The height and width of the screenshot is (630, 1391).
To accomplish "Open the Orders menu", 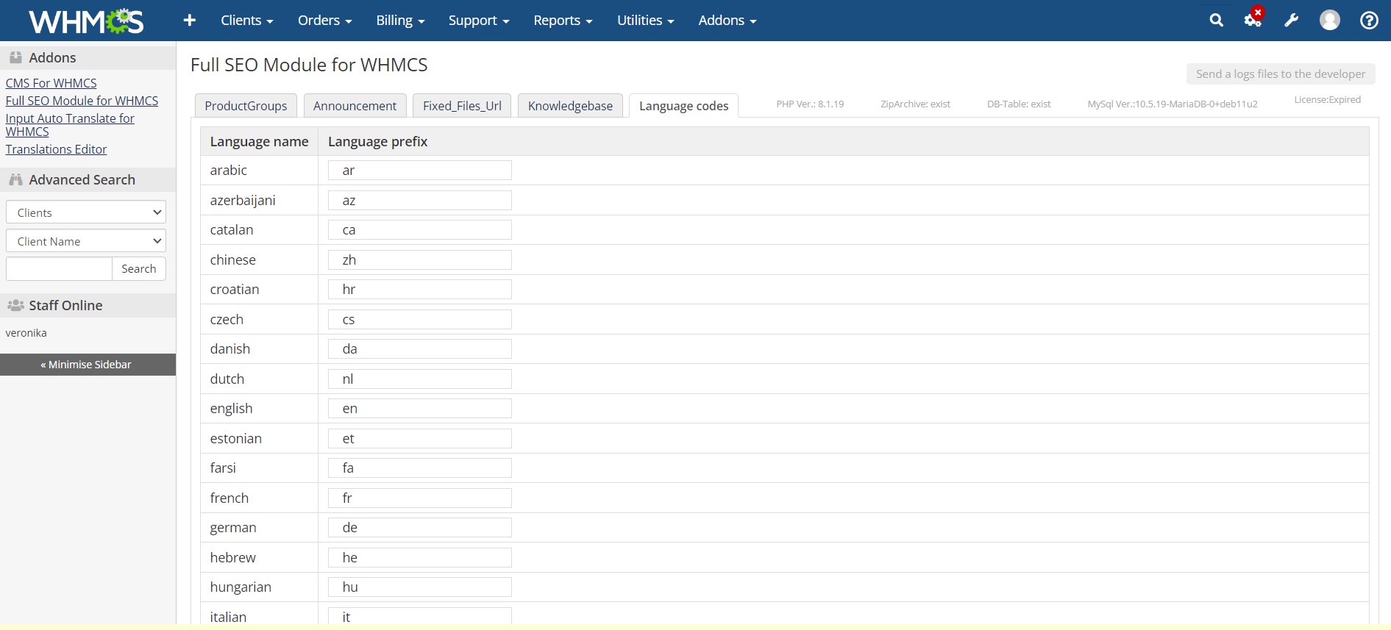I will click(324, 21).
